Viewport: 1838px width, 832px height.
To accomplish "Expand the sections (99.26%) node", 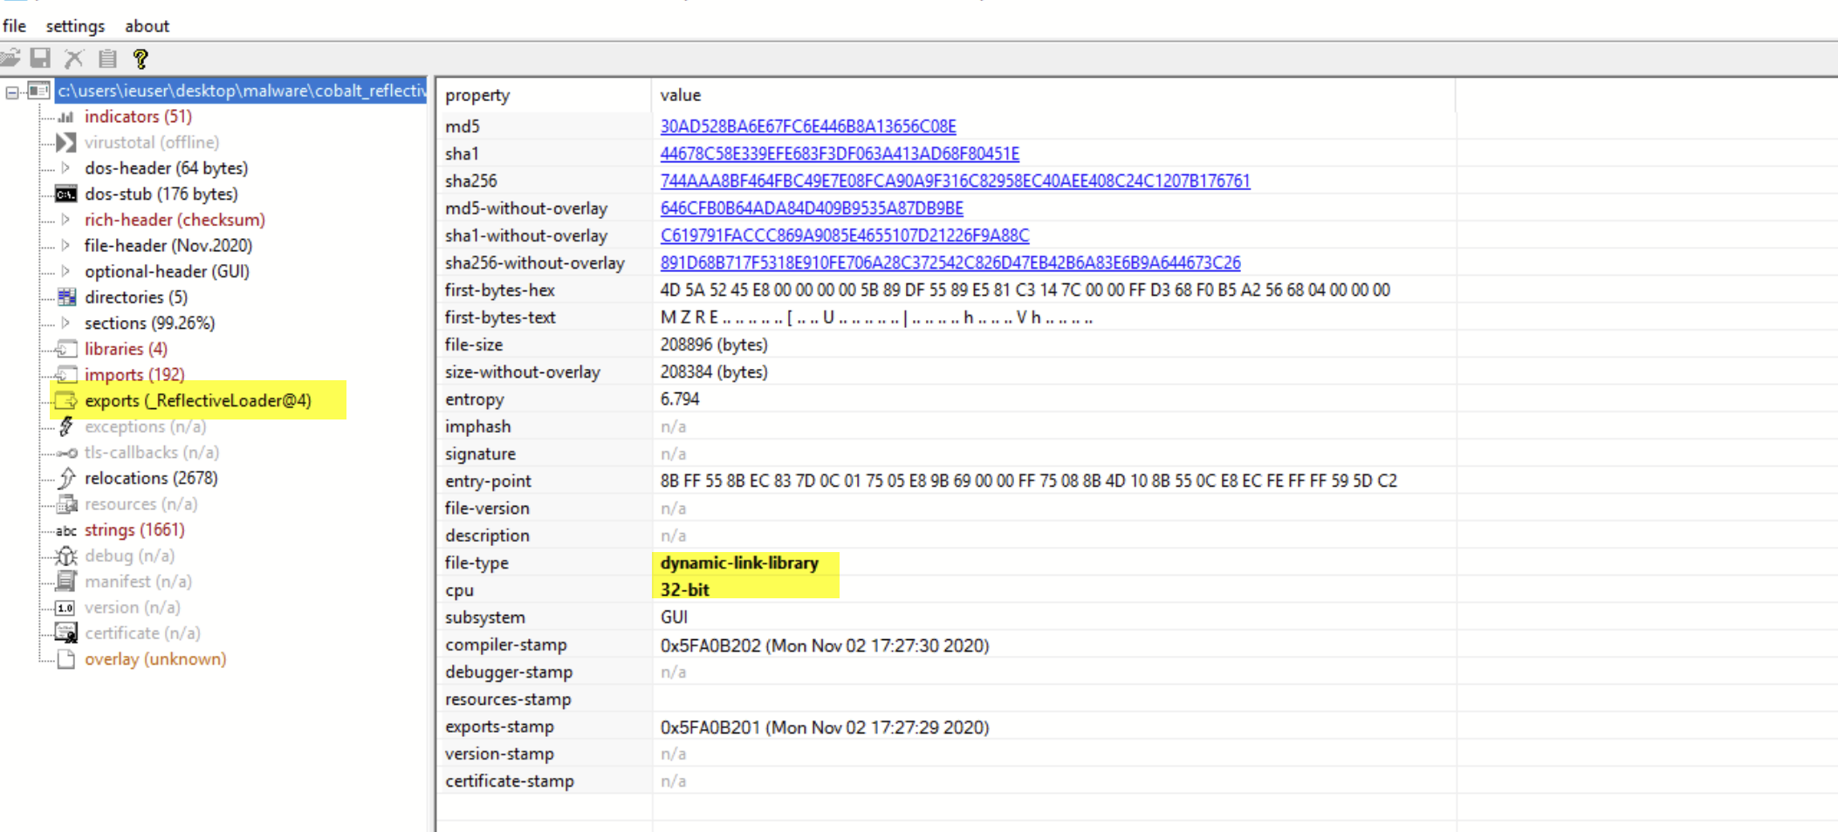I will [67, 323].
